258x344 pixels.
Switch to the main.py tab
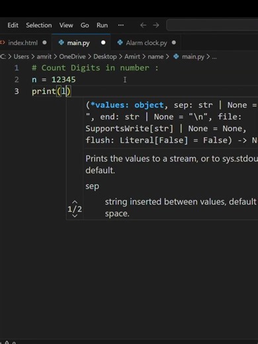pyautogui.click(x=81, y=42)
